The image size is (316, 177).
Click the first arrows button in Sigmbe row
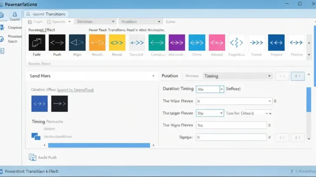(x=282, y=138)
